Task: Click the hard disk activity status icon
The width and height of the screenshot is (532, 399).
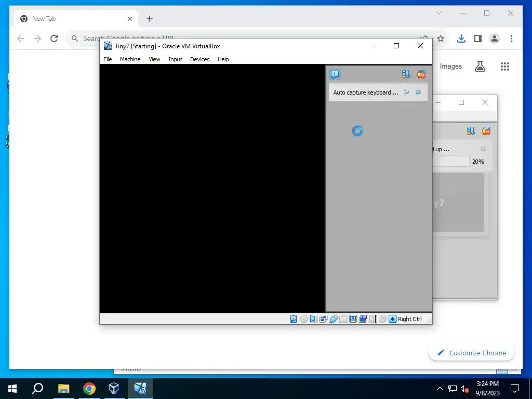Action: (294, 319)
